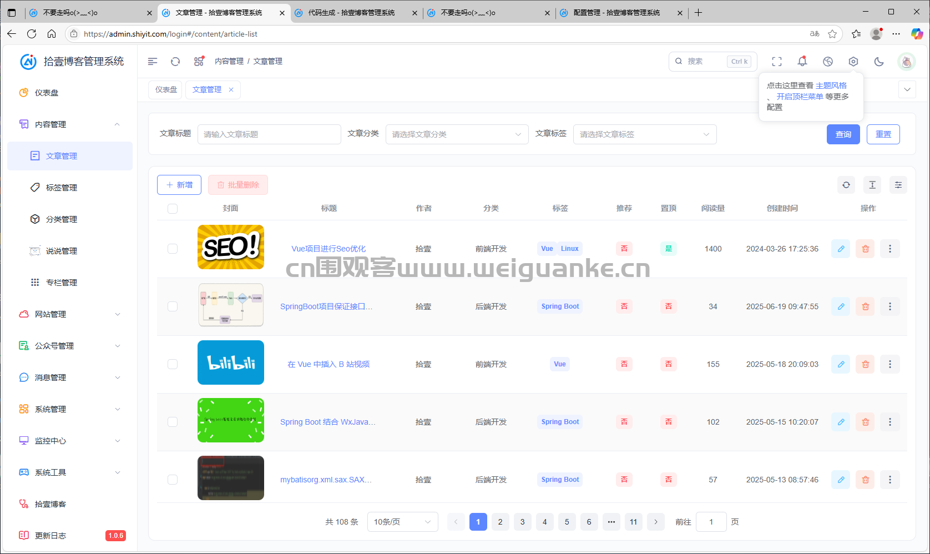Toggle the select-all checkbox in table header
The width and height of the screenshot is (930, 554).
(x=173, y=209)
